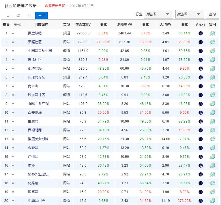The width and height of the screenshot is (221, 205).
Task: Open 篱笆网 link
Action: coord(33,192)
